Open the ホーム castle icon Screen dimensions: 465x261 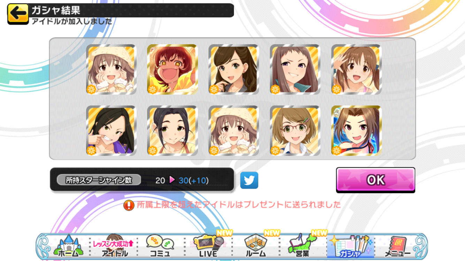(69, 246)
